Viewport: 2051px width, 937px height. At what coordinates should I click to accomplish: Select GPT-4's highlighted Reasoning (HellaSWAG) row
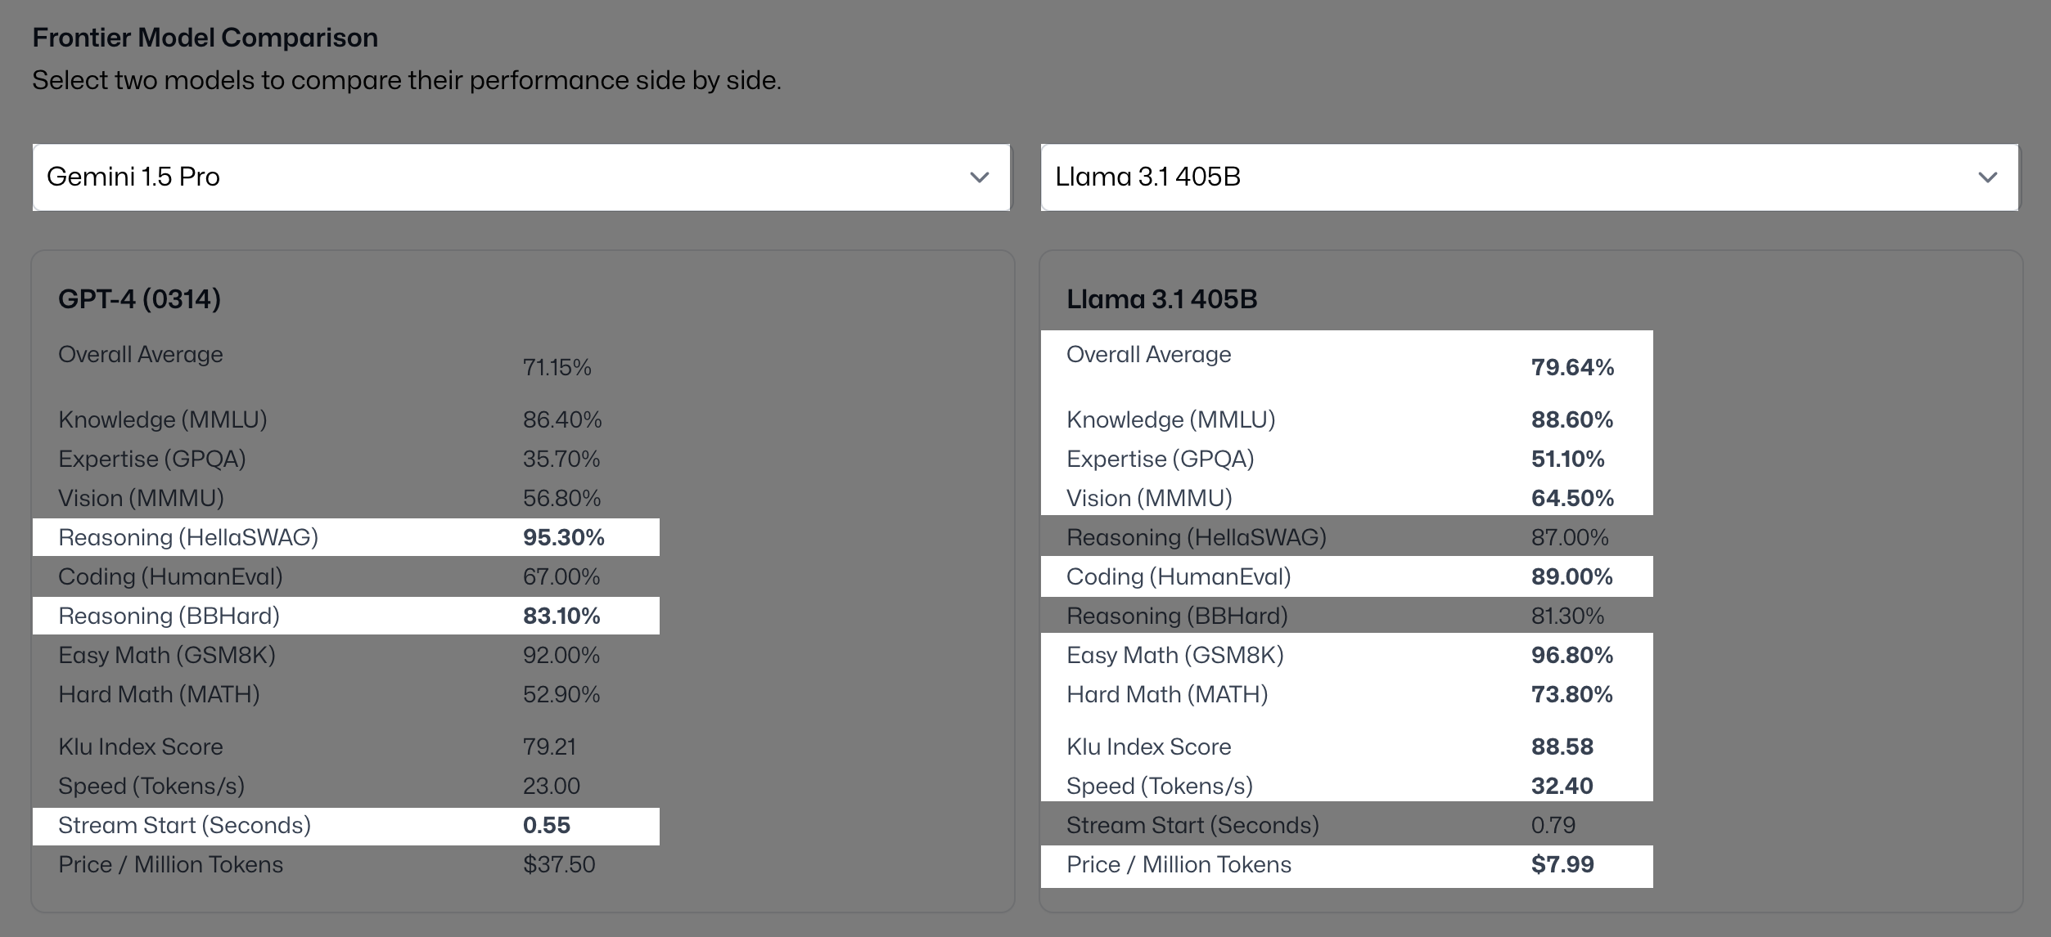coord(345,537)
